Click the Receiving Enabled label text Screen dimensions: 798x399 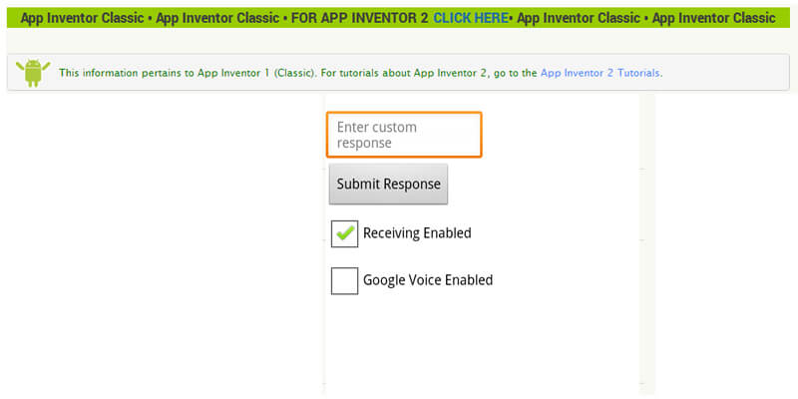pos(417,233)
